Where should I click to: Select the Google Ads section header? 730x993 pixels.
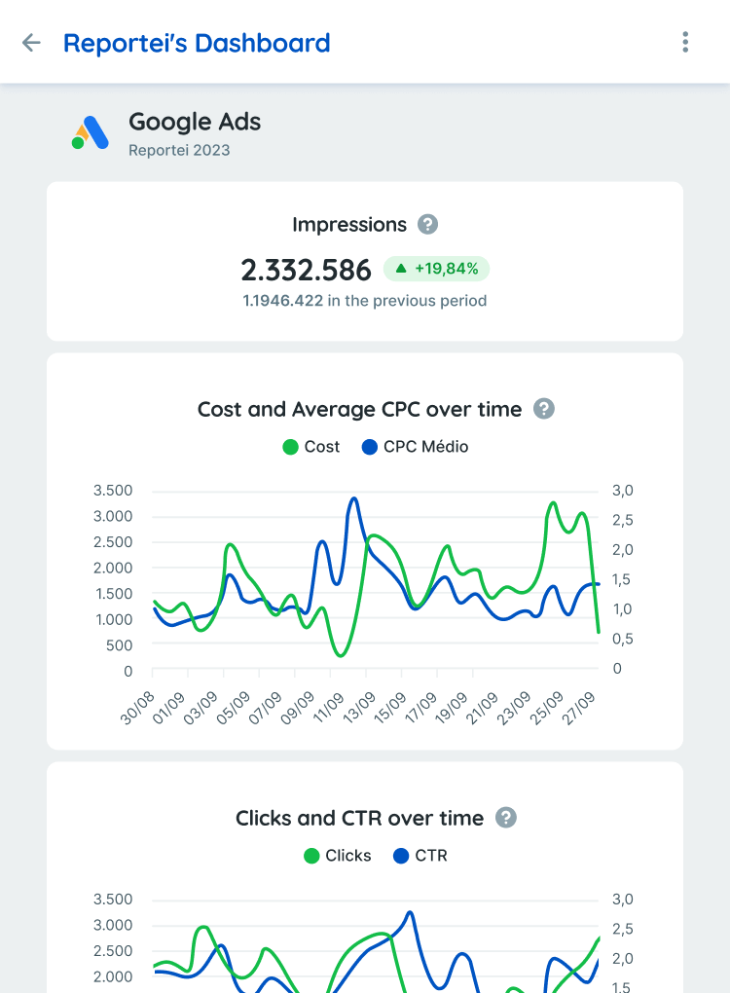coord(194,123)
